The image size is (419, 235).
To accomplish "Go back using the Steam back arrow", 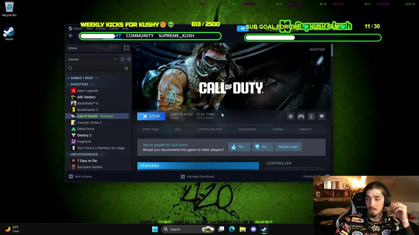I will tap(71, 36).
